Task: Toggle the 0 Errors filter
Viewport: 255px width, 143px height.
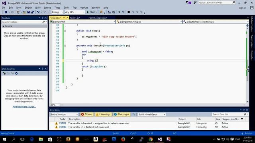Action: (87, 114)
